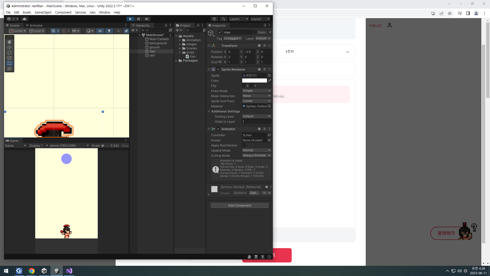This screenshot has width=490, height=276.
Task: Open the Layers dropdown
Action: pos(239,19)
